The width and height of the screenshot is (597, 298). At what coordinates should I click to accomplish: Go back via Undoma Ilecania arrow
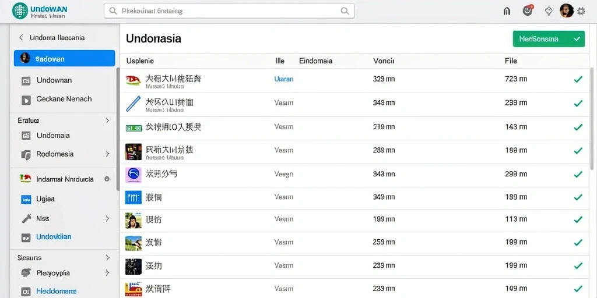pos(21,37)
